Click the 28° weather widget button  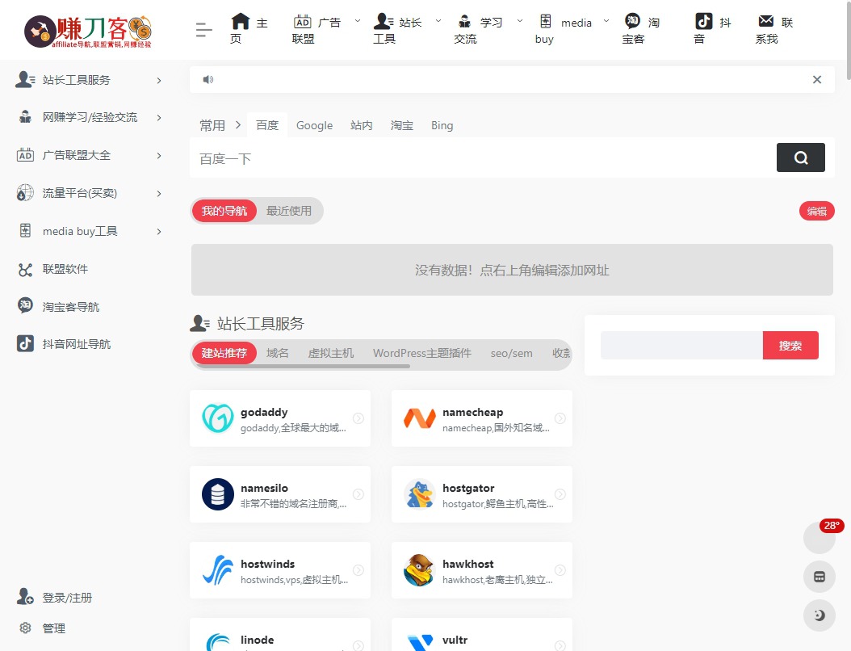[820, 537]
